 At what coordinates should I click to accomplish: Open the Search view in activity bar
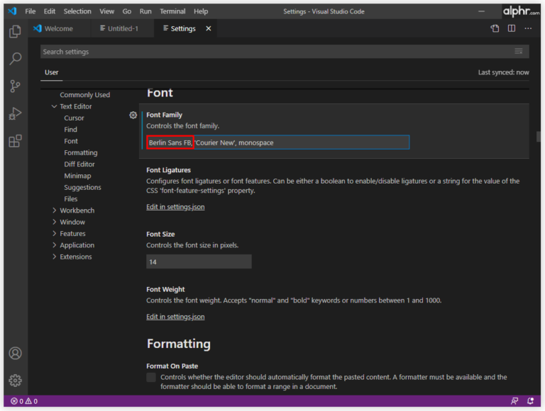coord(15,59)
